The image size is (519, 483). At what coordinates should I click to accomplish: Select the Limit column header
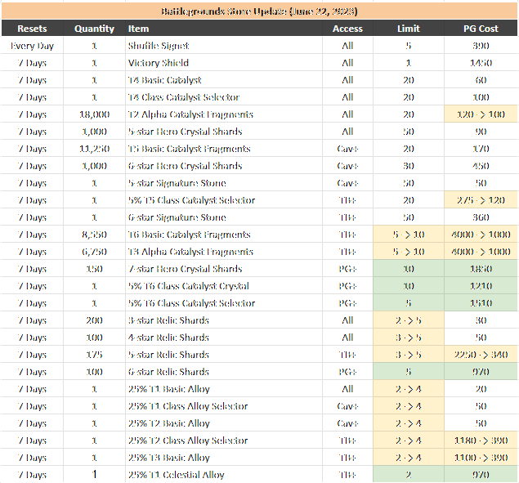point(409,29)
